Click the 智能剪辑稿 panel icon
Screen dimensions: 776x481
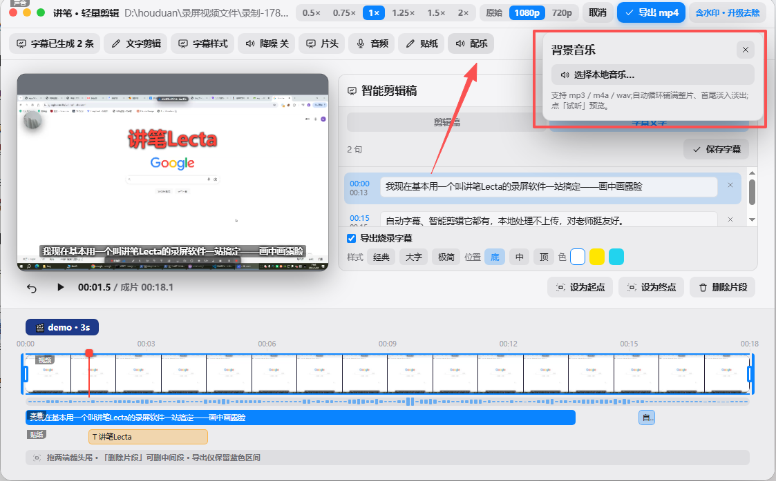pyautogui.click(x=352, y=91)
